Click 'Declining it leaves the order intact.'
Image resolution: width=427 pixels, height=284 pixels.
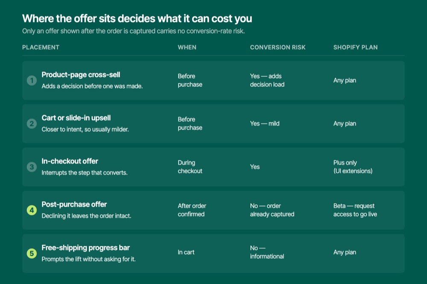86,216
